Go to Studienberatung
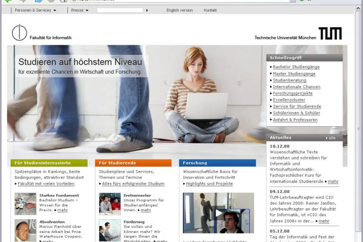Image resolution: width=363 pixels, height=242 pixels. click(289, 80)
